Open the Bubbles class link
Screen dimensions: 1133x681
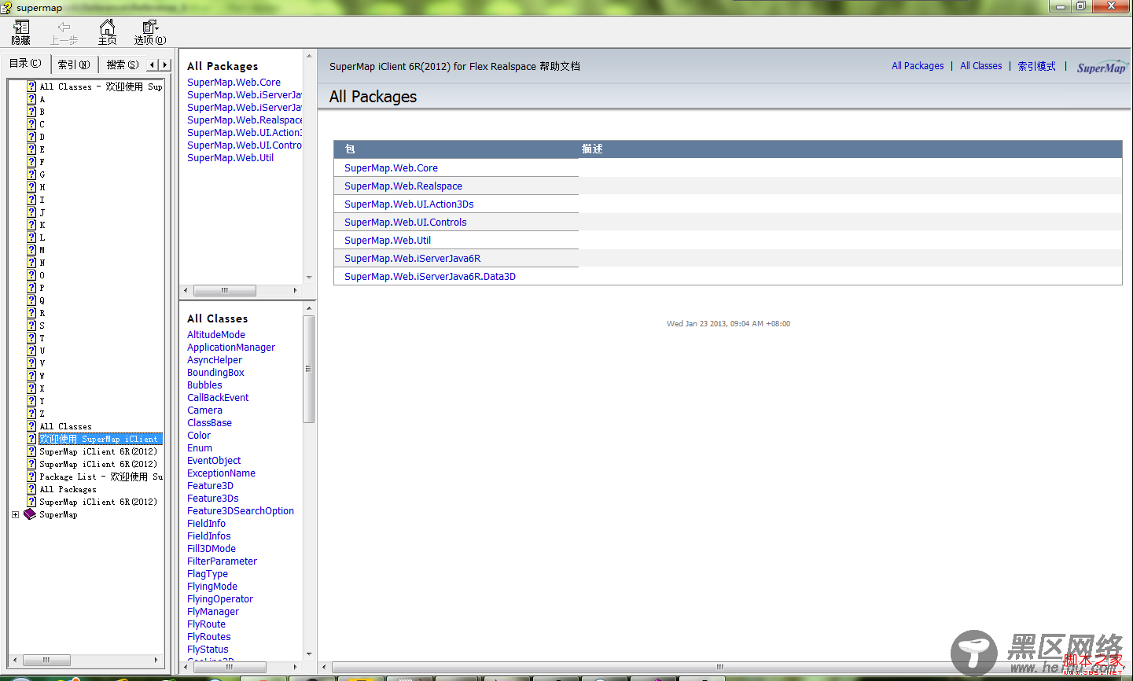(x=204, y=385)
